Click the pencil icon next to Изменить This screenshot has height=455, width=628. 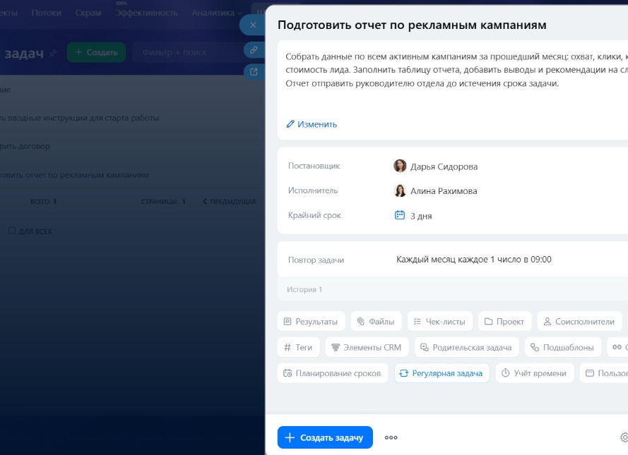click(290, 124)
